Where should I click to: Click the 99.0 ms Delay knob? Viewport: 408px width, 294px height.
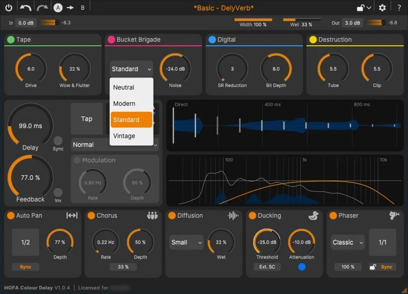31,126
